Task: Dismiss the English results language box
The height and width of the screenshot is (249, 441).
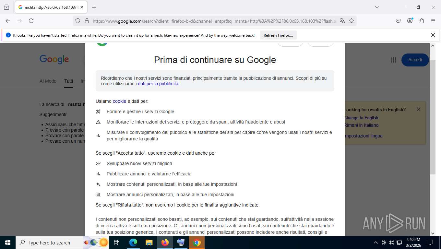Action: 419,109
